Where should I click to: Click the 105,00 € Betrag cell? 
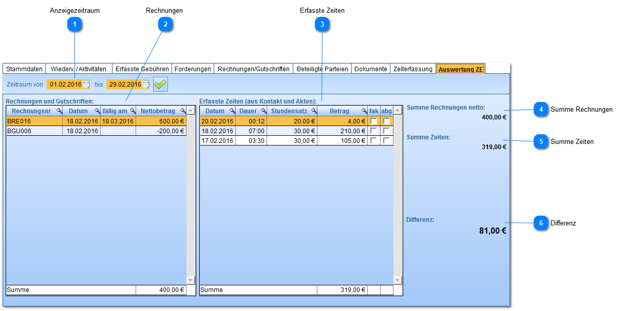click(343, 140)
